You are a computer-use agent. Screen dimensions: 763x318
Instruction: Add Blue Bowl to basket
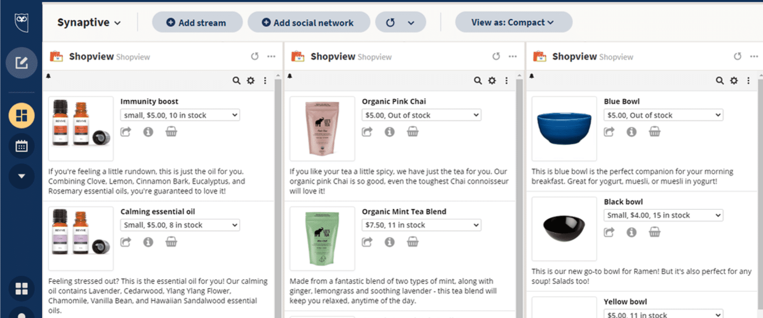pos(655,132)
